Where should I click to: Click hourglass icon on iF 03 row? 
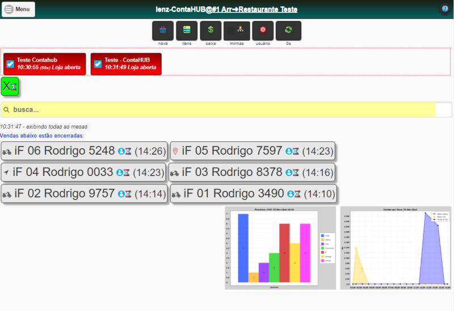(296, 173)
